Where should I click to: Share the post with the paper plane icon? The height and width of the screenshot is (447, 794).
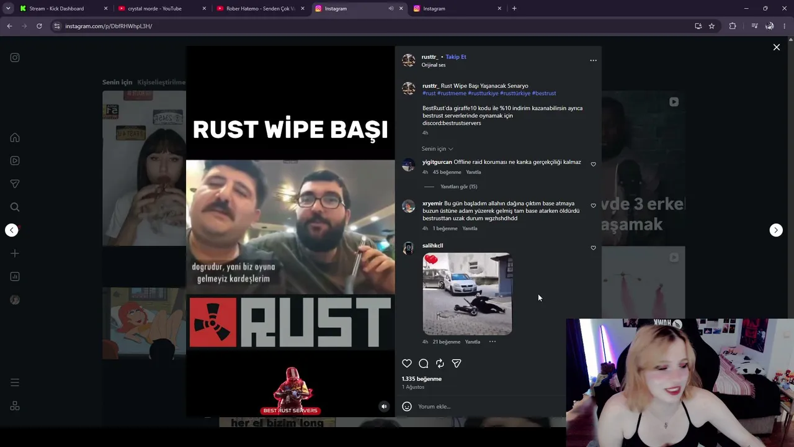point(457,363)
